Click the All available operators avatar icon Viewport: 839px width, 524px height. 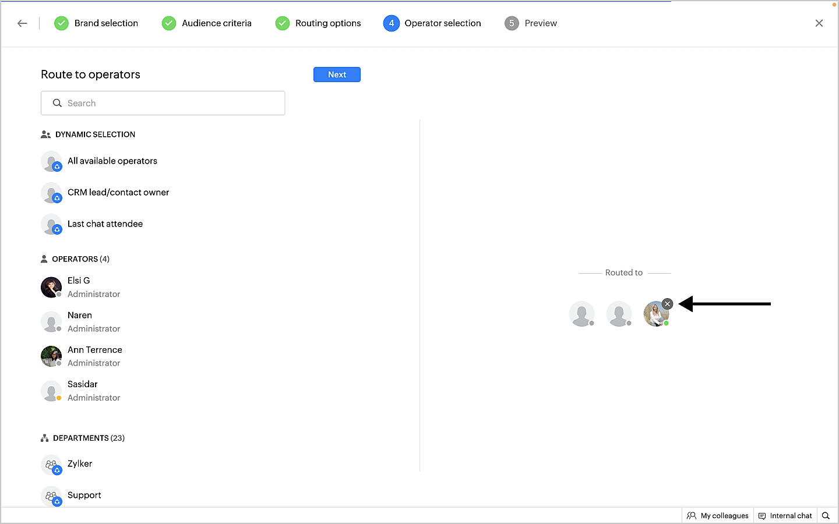(x=51, y=161)
